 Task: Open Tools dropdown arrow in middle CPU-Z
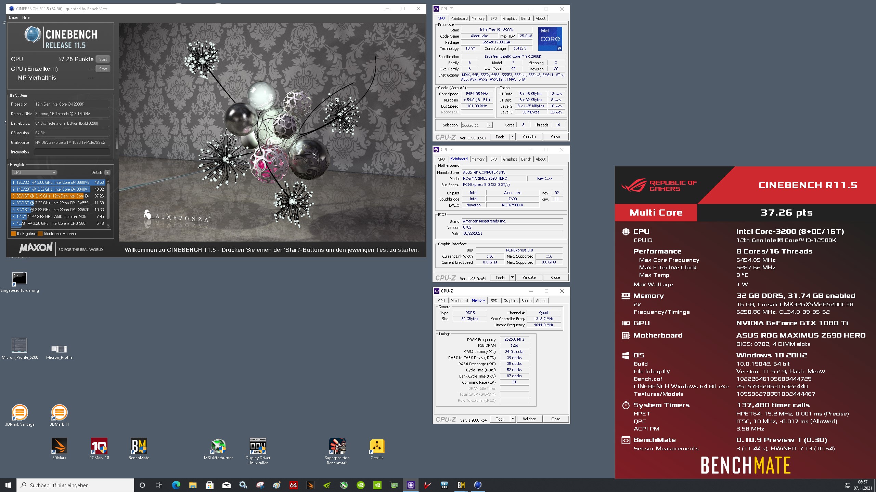click(512, 277)
